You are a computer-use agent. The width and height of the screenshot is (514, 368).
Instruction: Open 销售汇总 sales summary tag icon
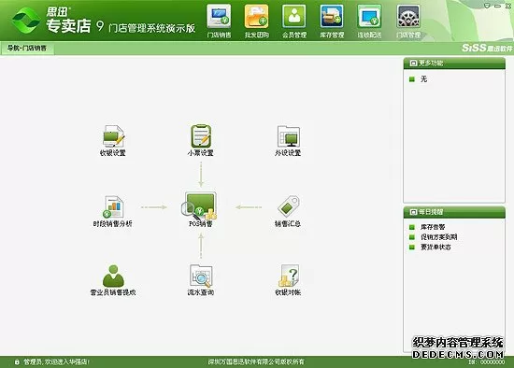(x=288, y=211)
